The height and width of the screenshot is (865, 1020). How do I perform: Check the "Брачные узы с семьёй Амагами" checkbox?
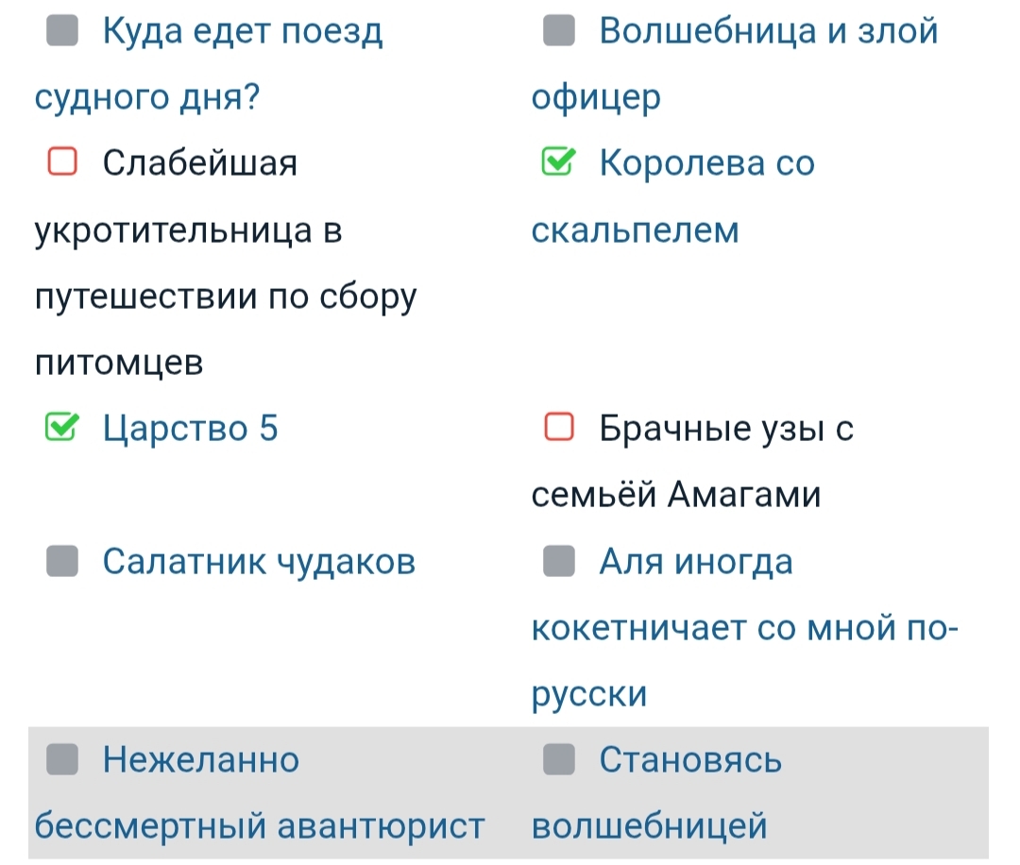(559, 429)
